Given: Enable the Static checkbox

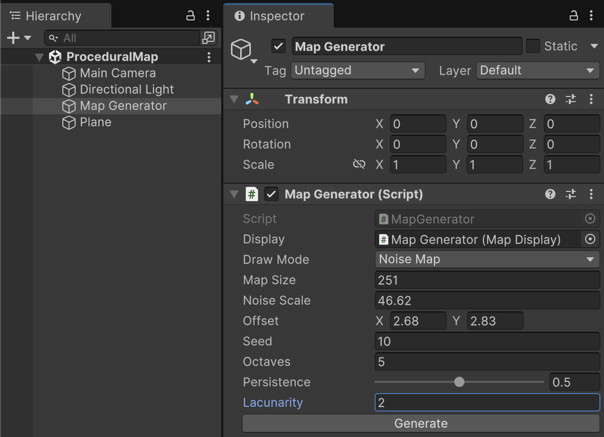Looking at the screenshot, I should 533,46.
